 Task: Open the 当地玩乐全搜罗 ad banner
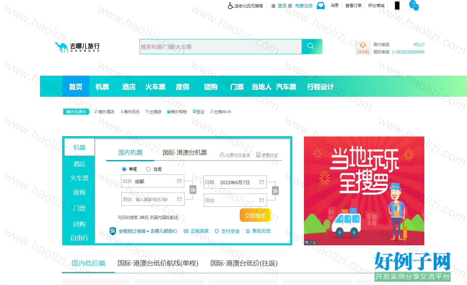(x=364, y=191)
